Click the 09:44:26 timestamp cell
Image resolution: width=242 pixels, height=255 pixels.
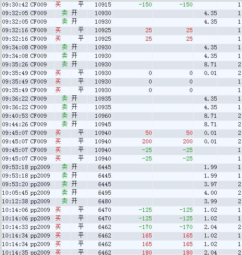pyautogui.click(x=15, y=124)
